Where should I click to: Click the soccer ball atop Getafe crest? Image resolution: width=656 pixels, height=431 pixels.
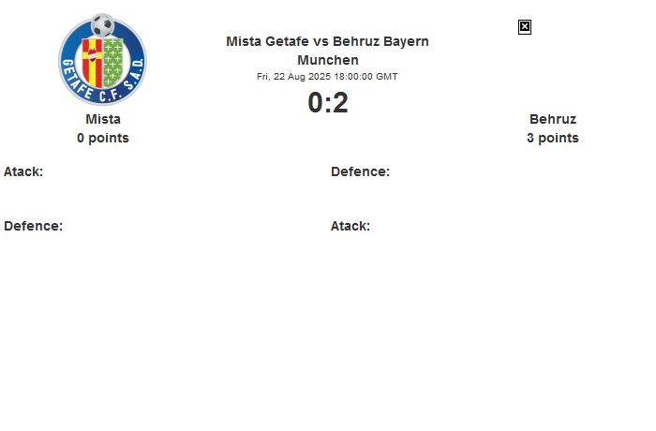coord(102,25)
